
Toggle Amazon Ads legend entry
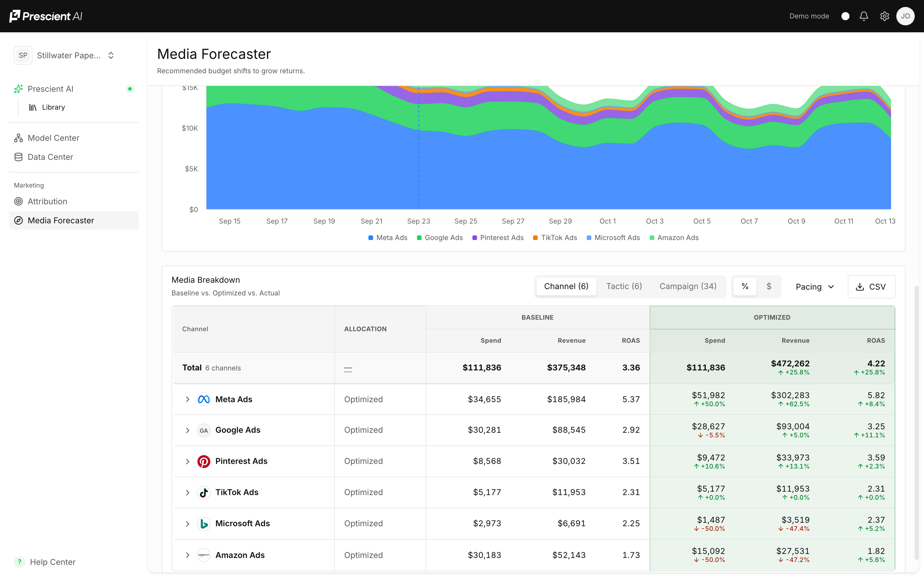tap(674, 238)
